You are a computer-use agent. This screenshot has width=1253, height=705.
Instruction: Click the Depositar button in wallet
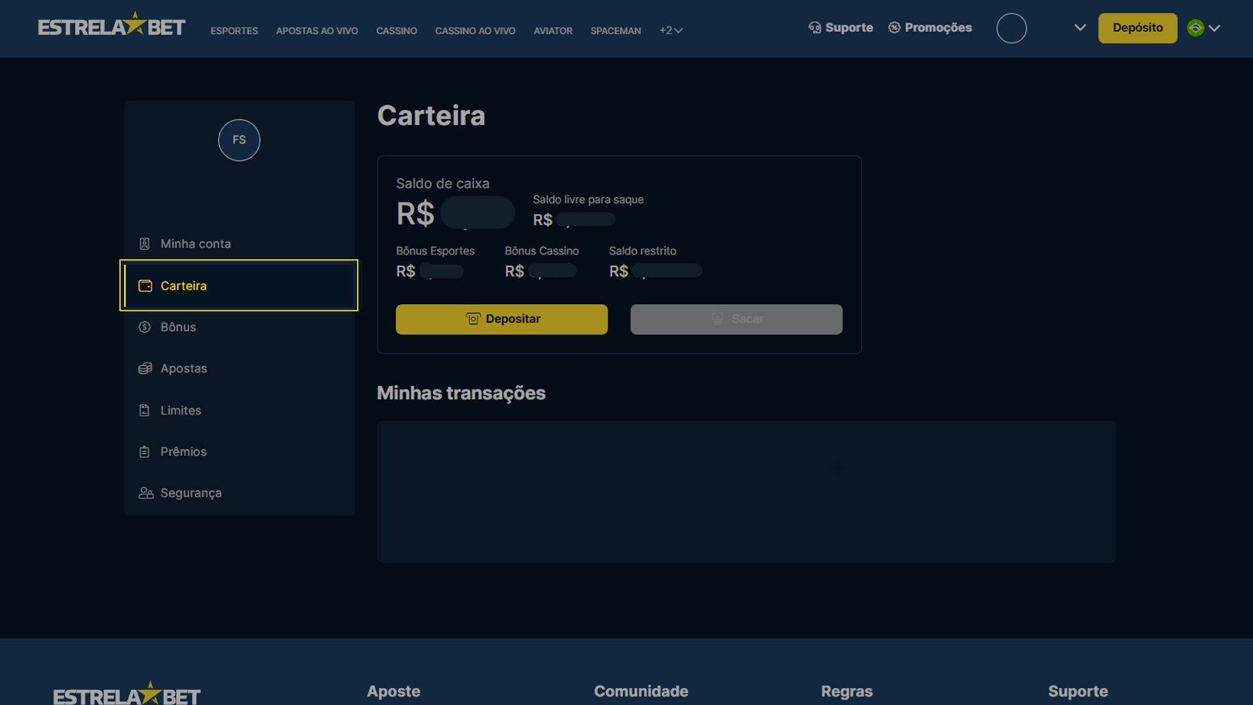[501, 319]
